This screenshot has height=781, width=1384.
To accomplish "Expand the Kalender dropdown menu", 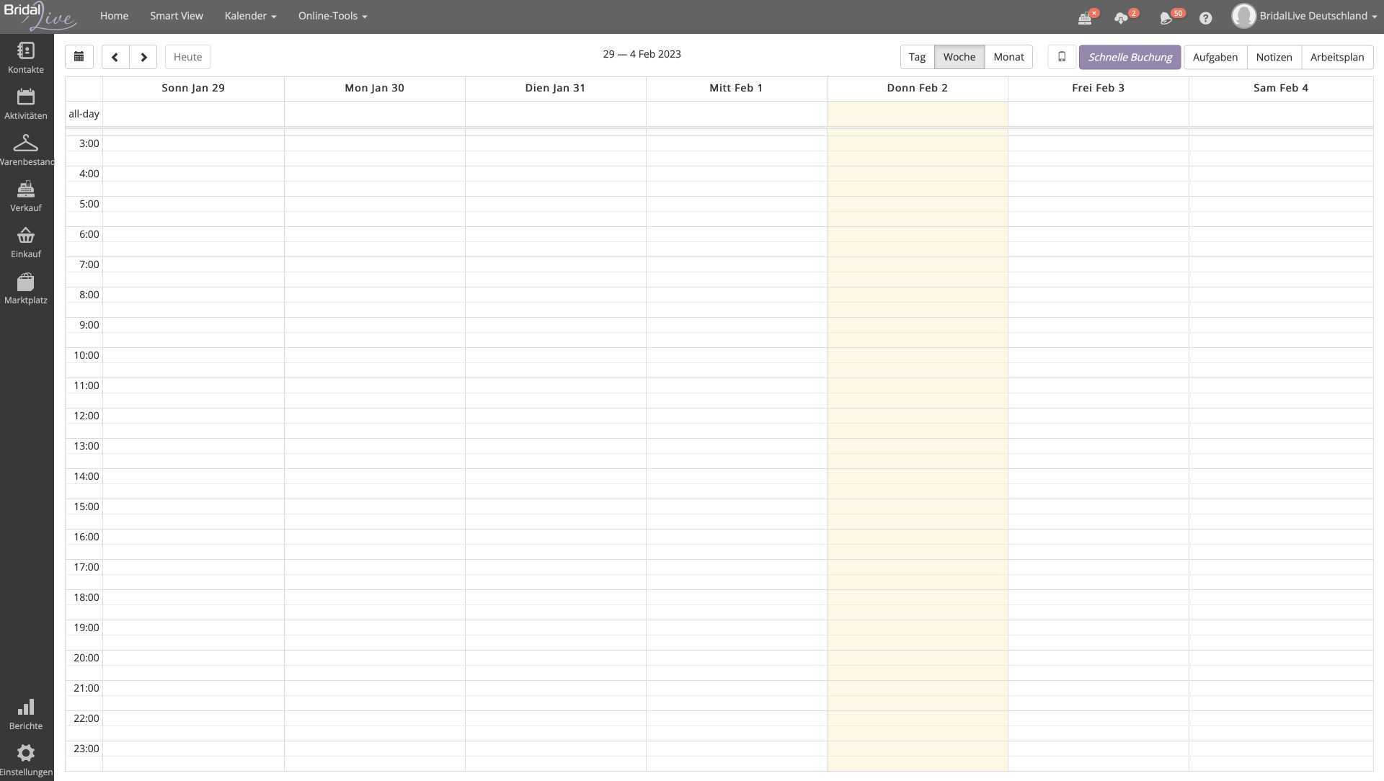I will click(x=250, y=15).
